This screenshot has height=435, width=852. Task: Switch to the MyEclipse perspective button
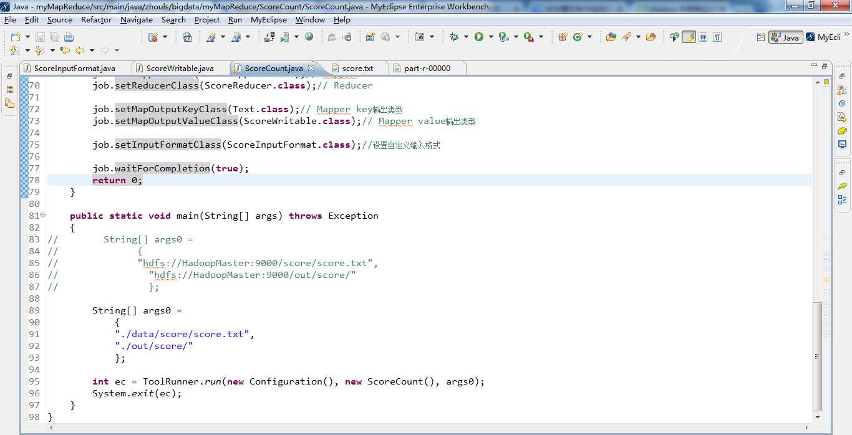[823, 37]
